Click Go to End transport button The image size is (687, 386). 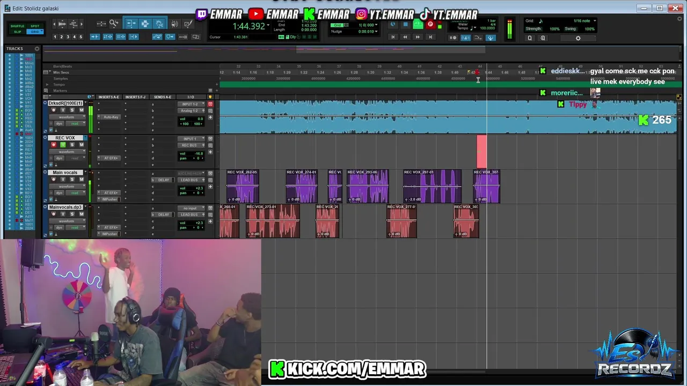point(430,37)
